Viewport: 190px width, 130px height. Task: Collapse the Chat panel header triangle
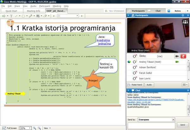(128, 90)
